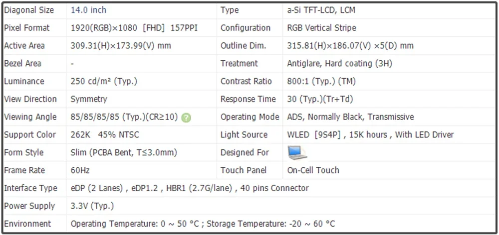Click the a-Si TFT-LCD type value

pyautogui.click(x=321, y=10)
